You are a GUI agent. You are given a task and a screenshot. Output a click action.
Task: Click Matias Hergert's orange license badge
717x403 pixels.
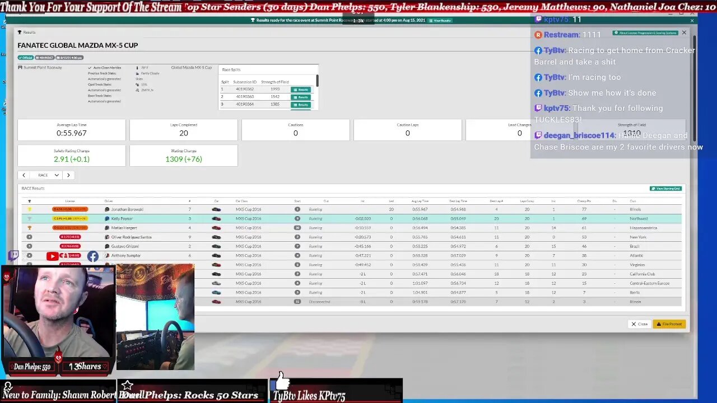pos(70,228)
